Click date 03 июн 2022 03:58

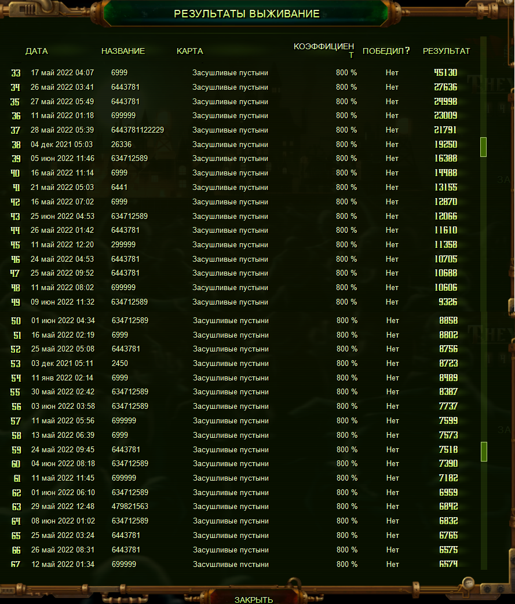point(63,406)
